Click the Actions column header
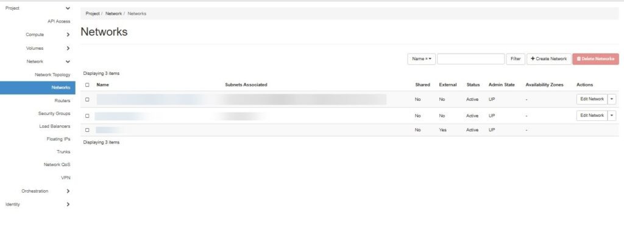Screen dimensions: 624x245 point(584,85)
